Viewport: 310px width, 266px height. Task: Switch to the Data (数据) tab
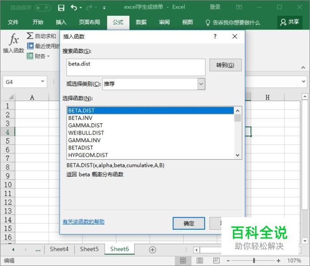(141, 22)
